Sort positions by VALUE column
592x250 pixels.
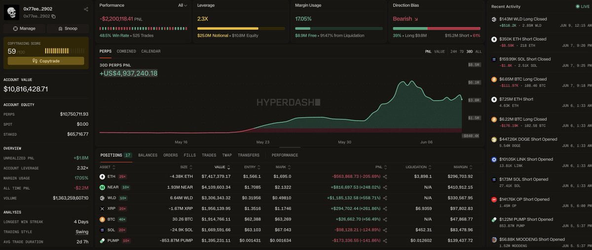point(222,167)
